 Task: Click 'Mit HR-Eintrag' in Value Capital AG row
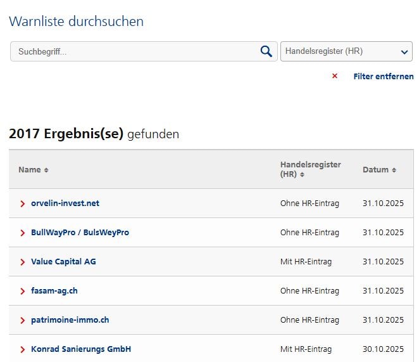click(306, 262)
